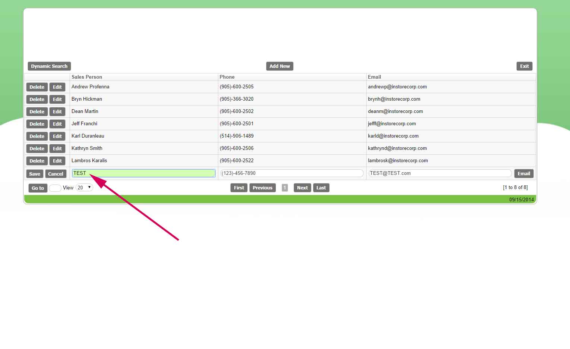Edit the Dean Martin record

[57, 112]
